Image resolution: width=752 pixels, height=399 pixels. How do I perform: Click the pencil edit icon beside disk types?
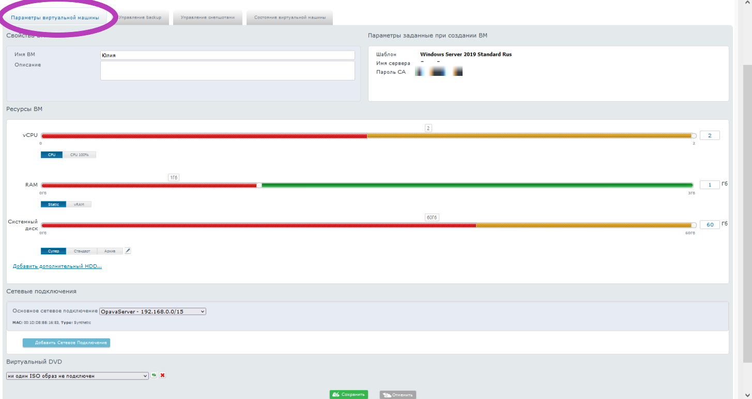point(128,251)
